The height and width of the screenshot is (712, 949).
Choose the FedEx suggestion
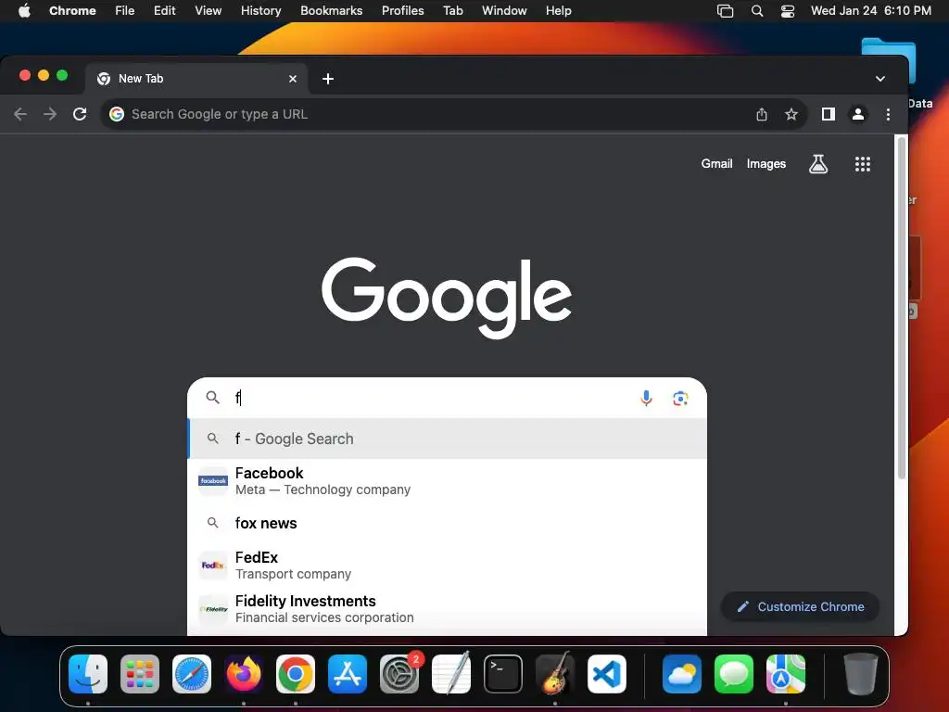point(448,565)
